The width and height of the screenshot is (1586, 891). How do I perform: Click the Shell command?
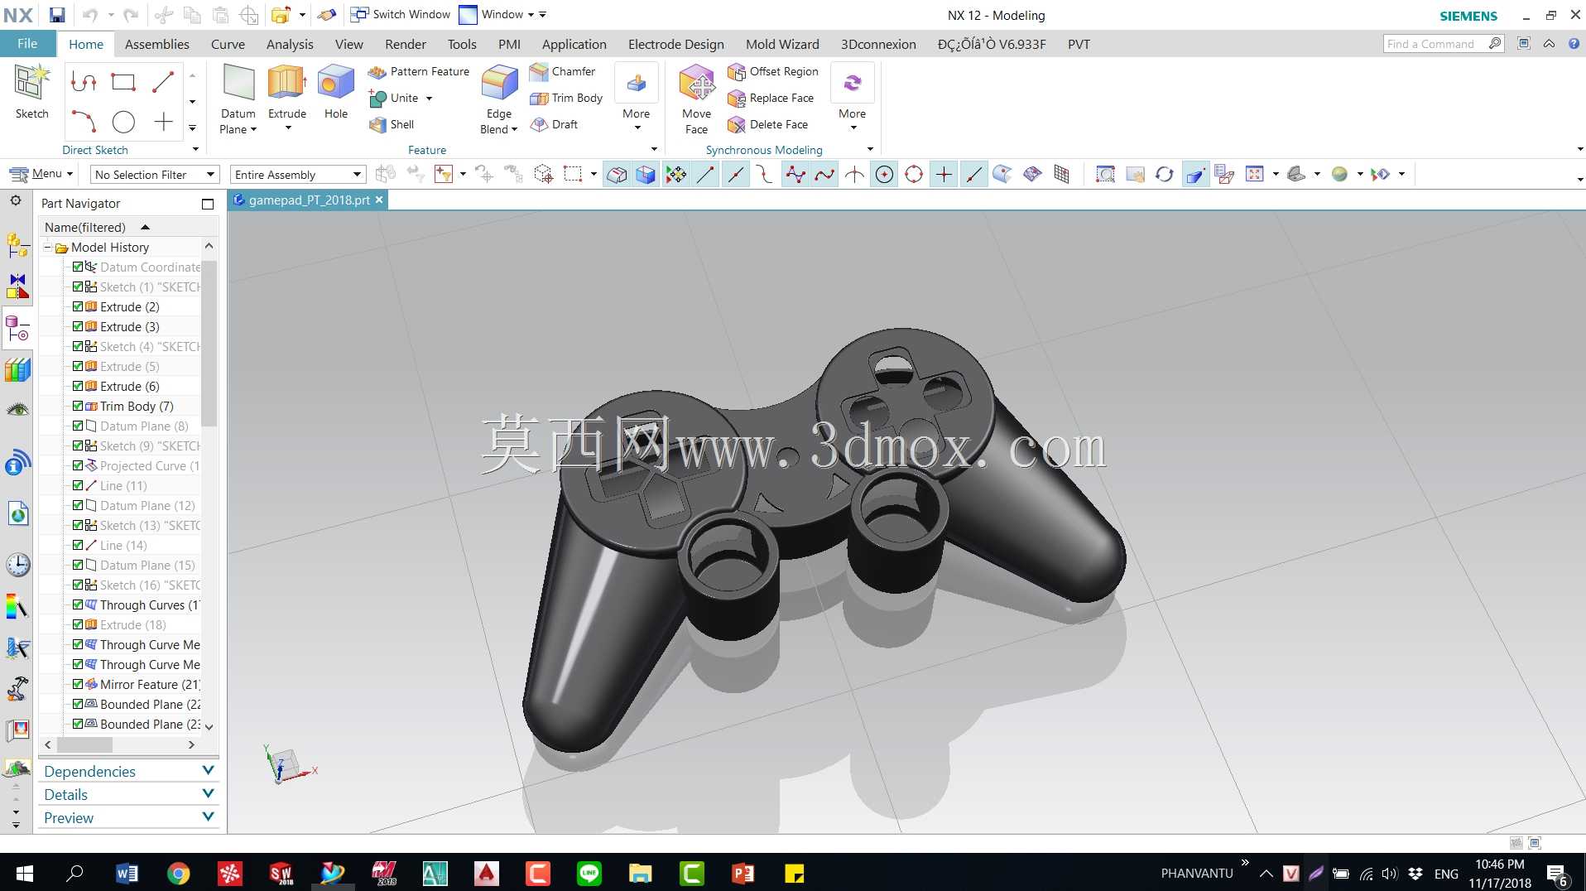coord(392,125)
